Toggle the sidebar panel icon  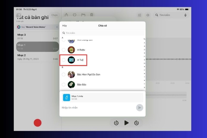19,15
